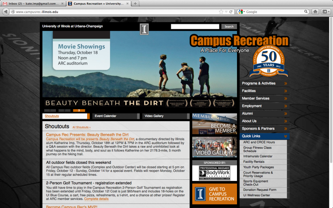Open Campus Rec Presents: Beauty Beneath the Dirt headline
Viewport: 333px width, 208px height.
tap(87, 135)
